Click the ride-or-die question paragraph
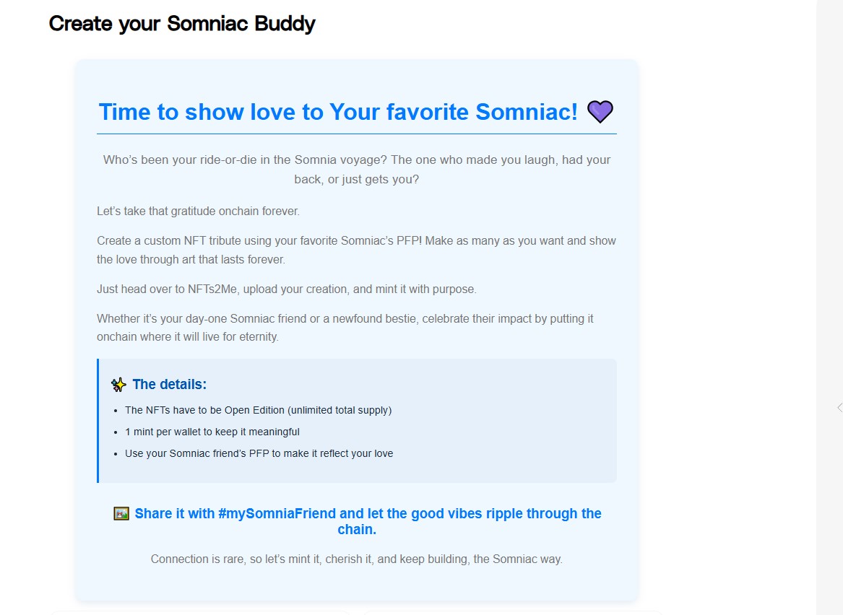 tap(357, 169)
